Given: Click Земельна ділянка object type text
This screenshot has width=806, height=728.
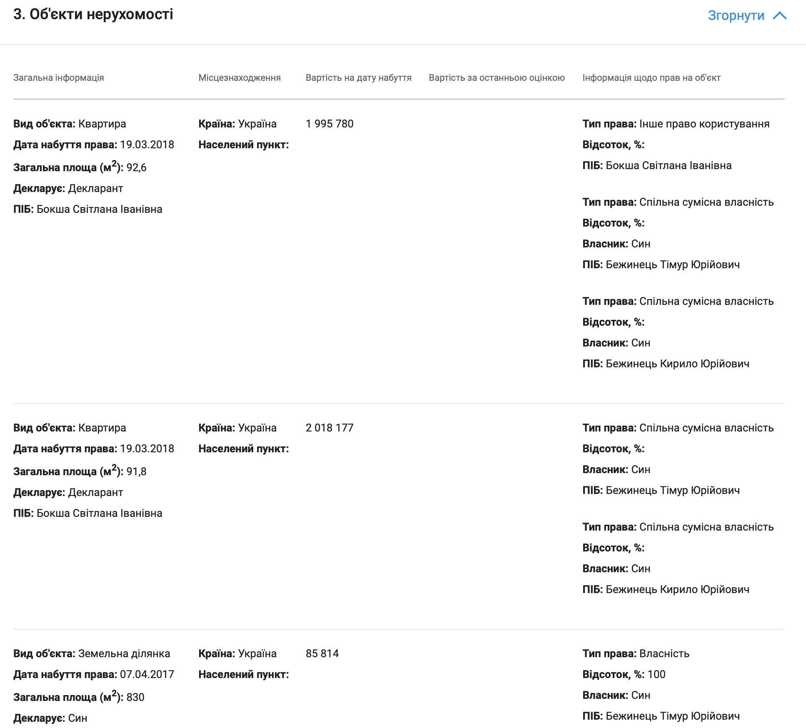Looking at the screenshot, I should [x=124, y=653].
